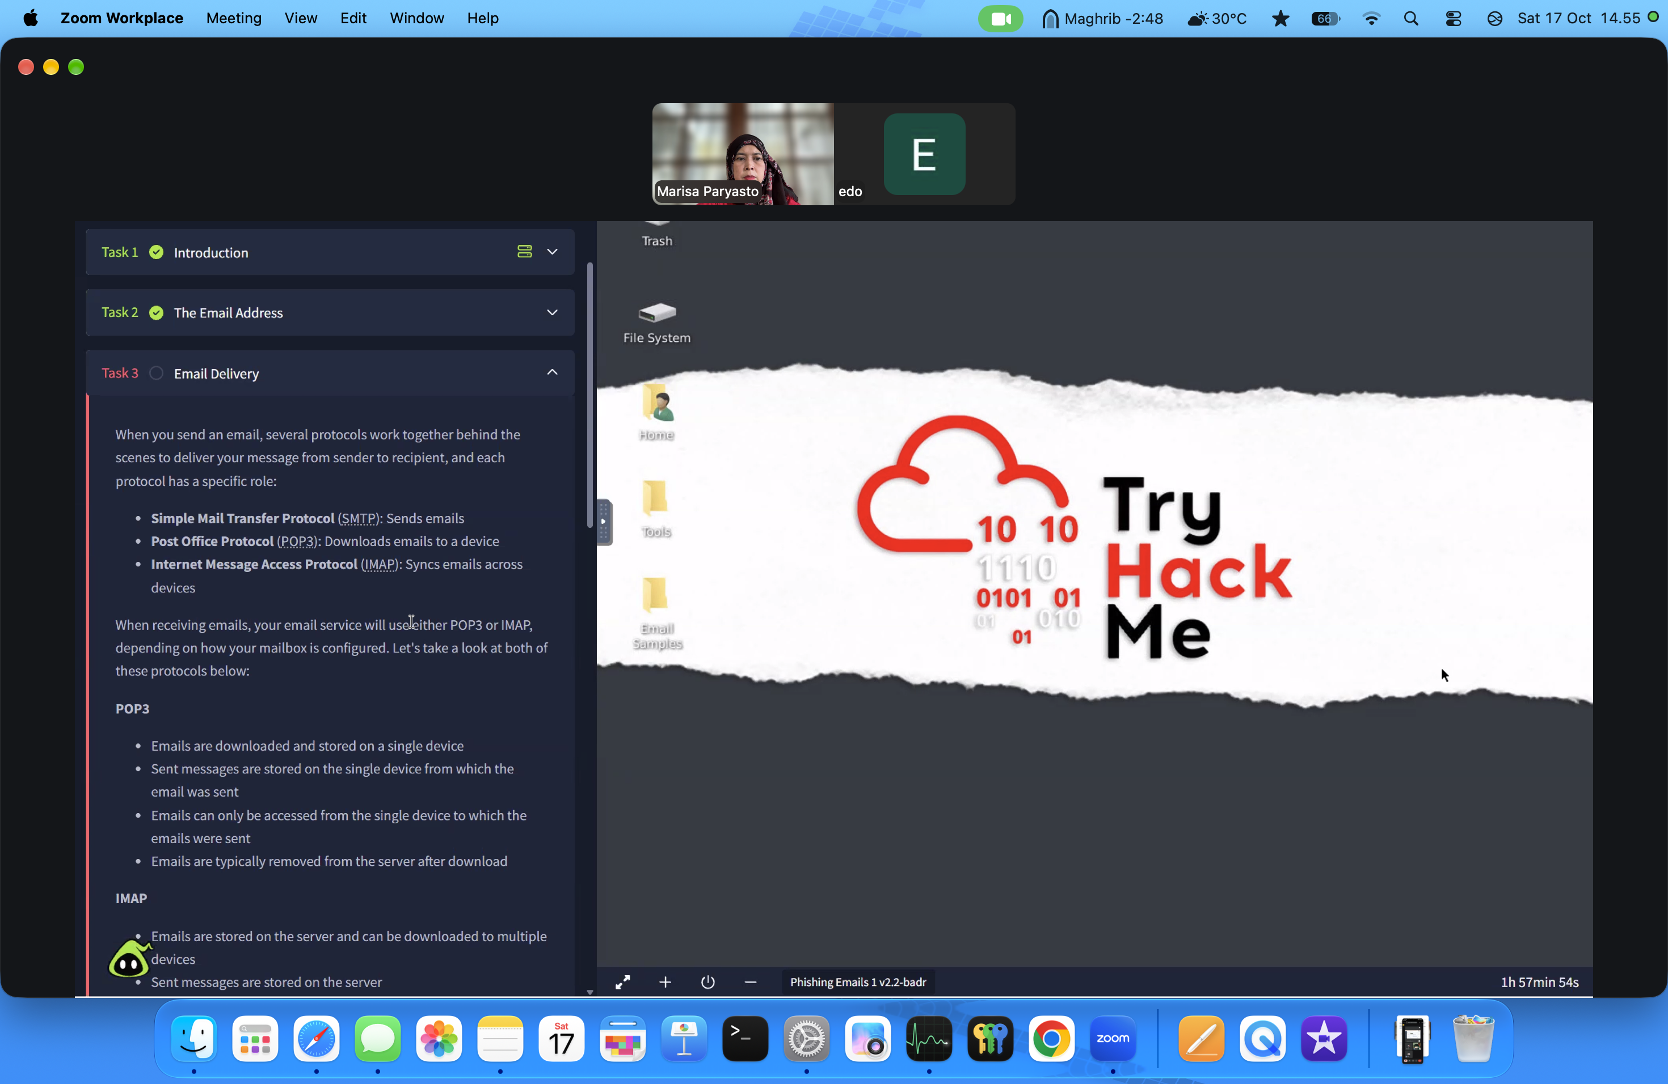This screenshot has width=1668, height=1084.
Task: Open the Help menu in the menu bar
Action: [483, 18]
